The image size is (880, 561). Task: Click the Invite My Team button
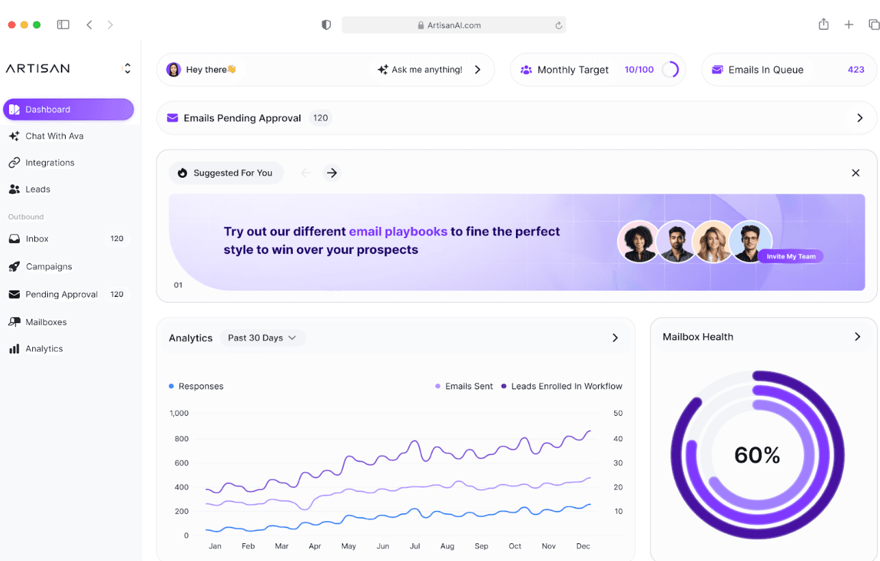click(x=790, y=256)
